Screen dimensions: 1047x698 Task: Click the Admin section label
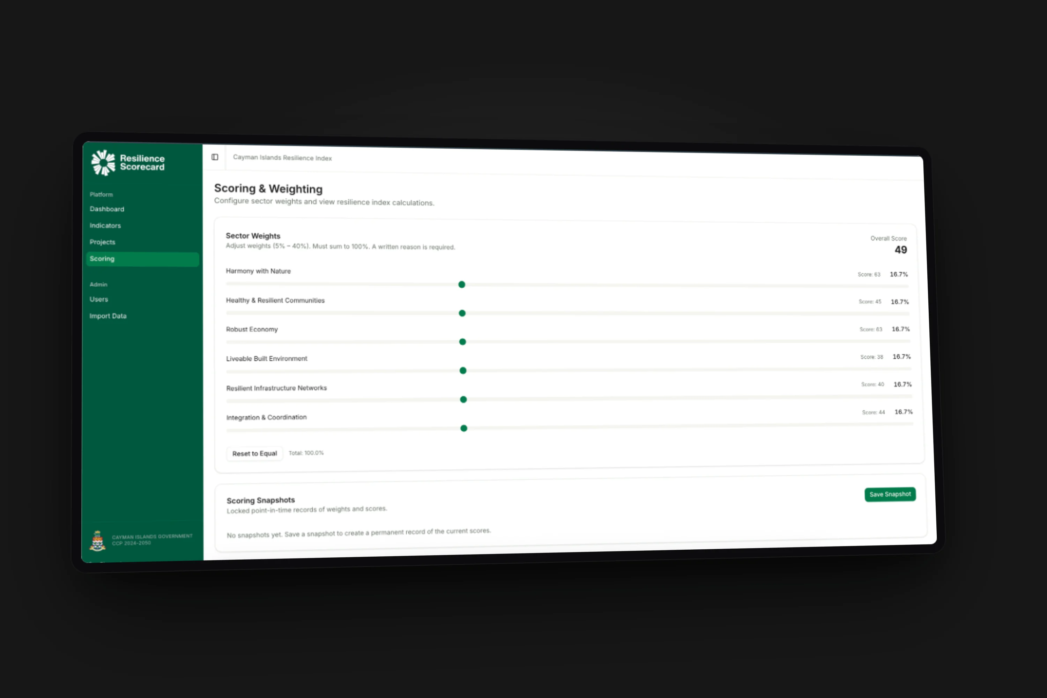point(98,284)
